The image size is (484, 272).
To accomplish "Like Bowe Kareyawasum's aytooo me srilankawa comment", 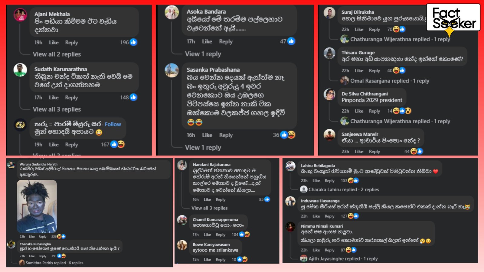I will coord(207,260).
